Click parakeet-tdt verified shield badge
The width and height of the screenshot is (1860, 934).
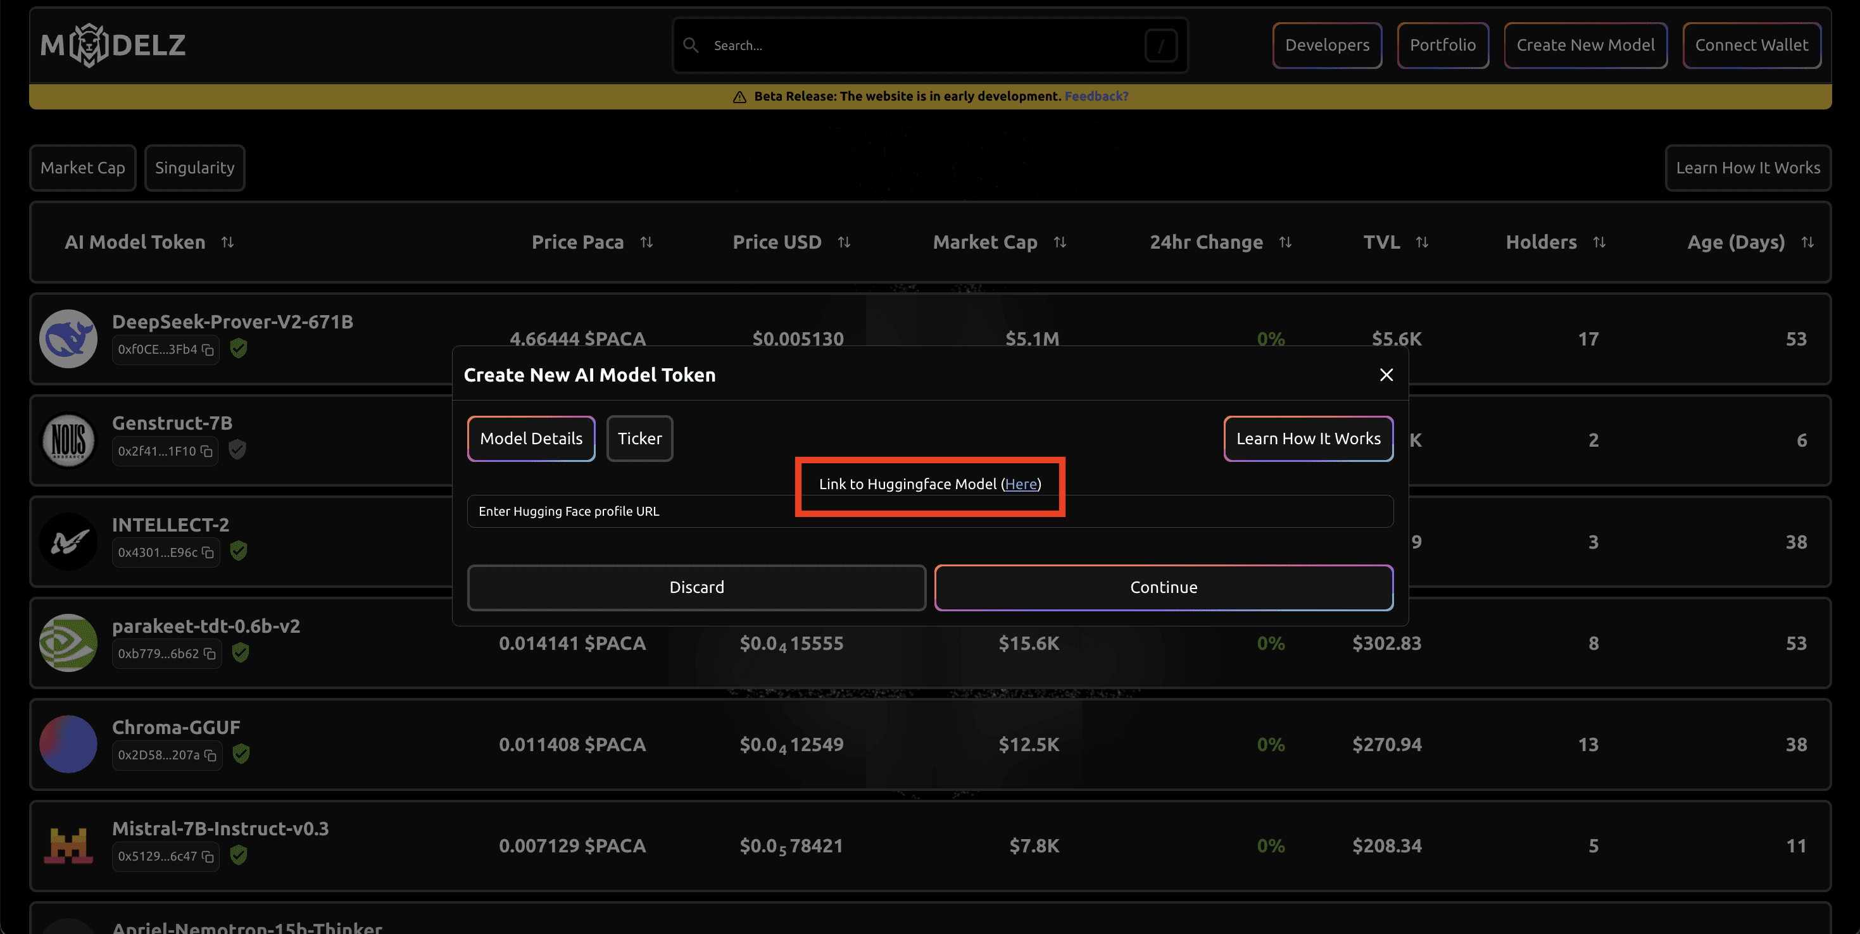click(x=241, y=652)
